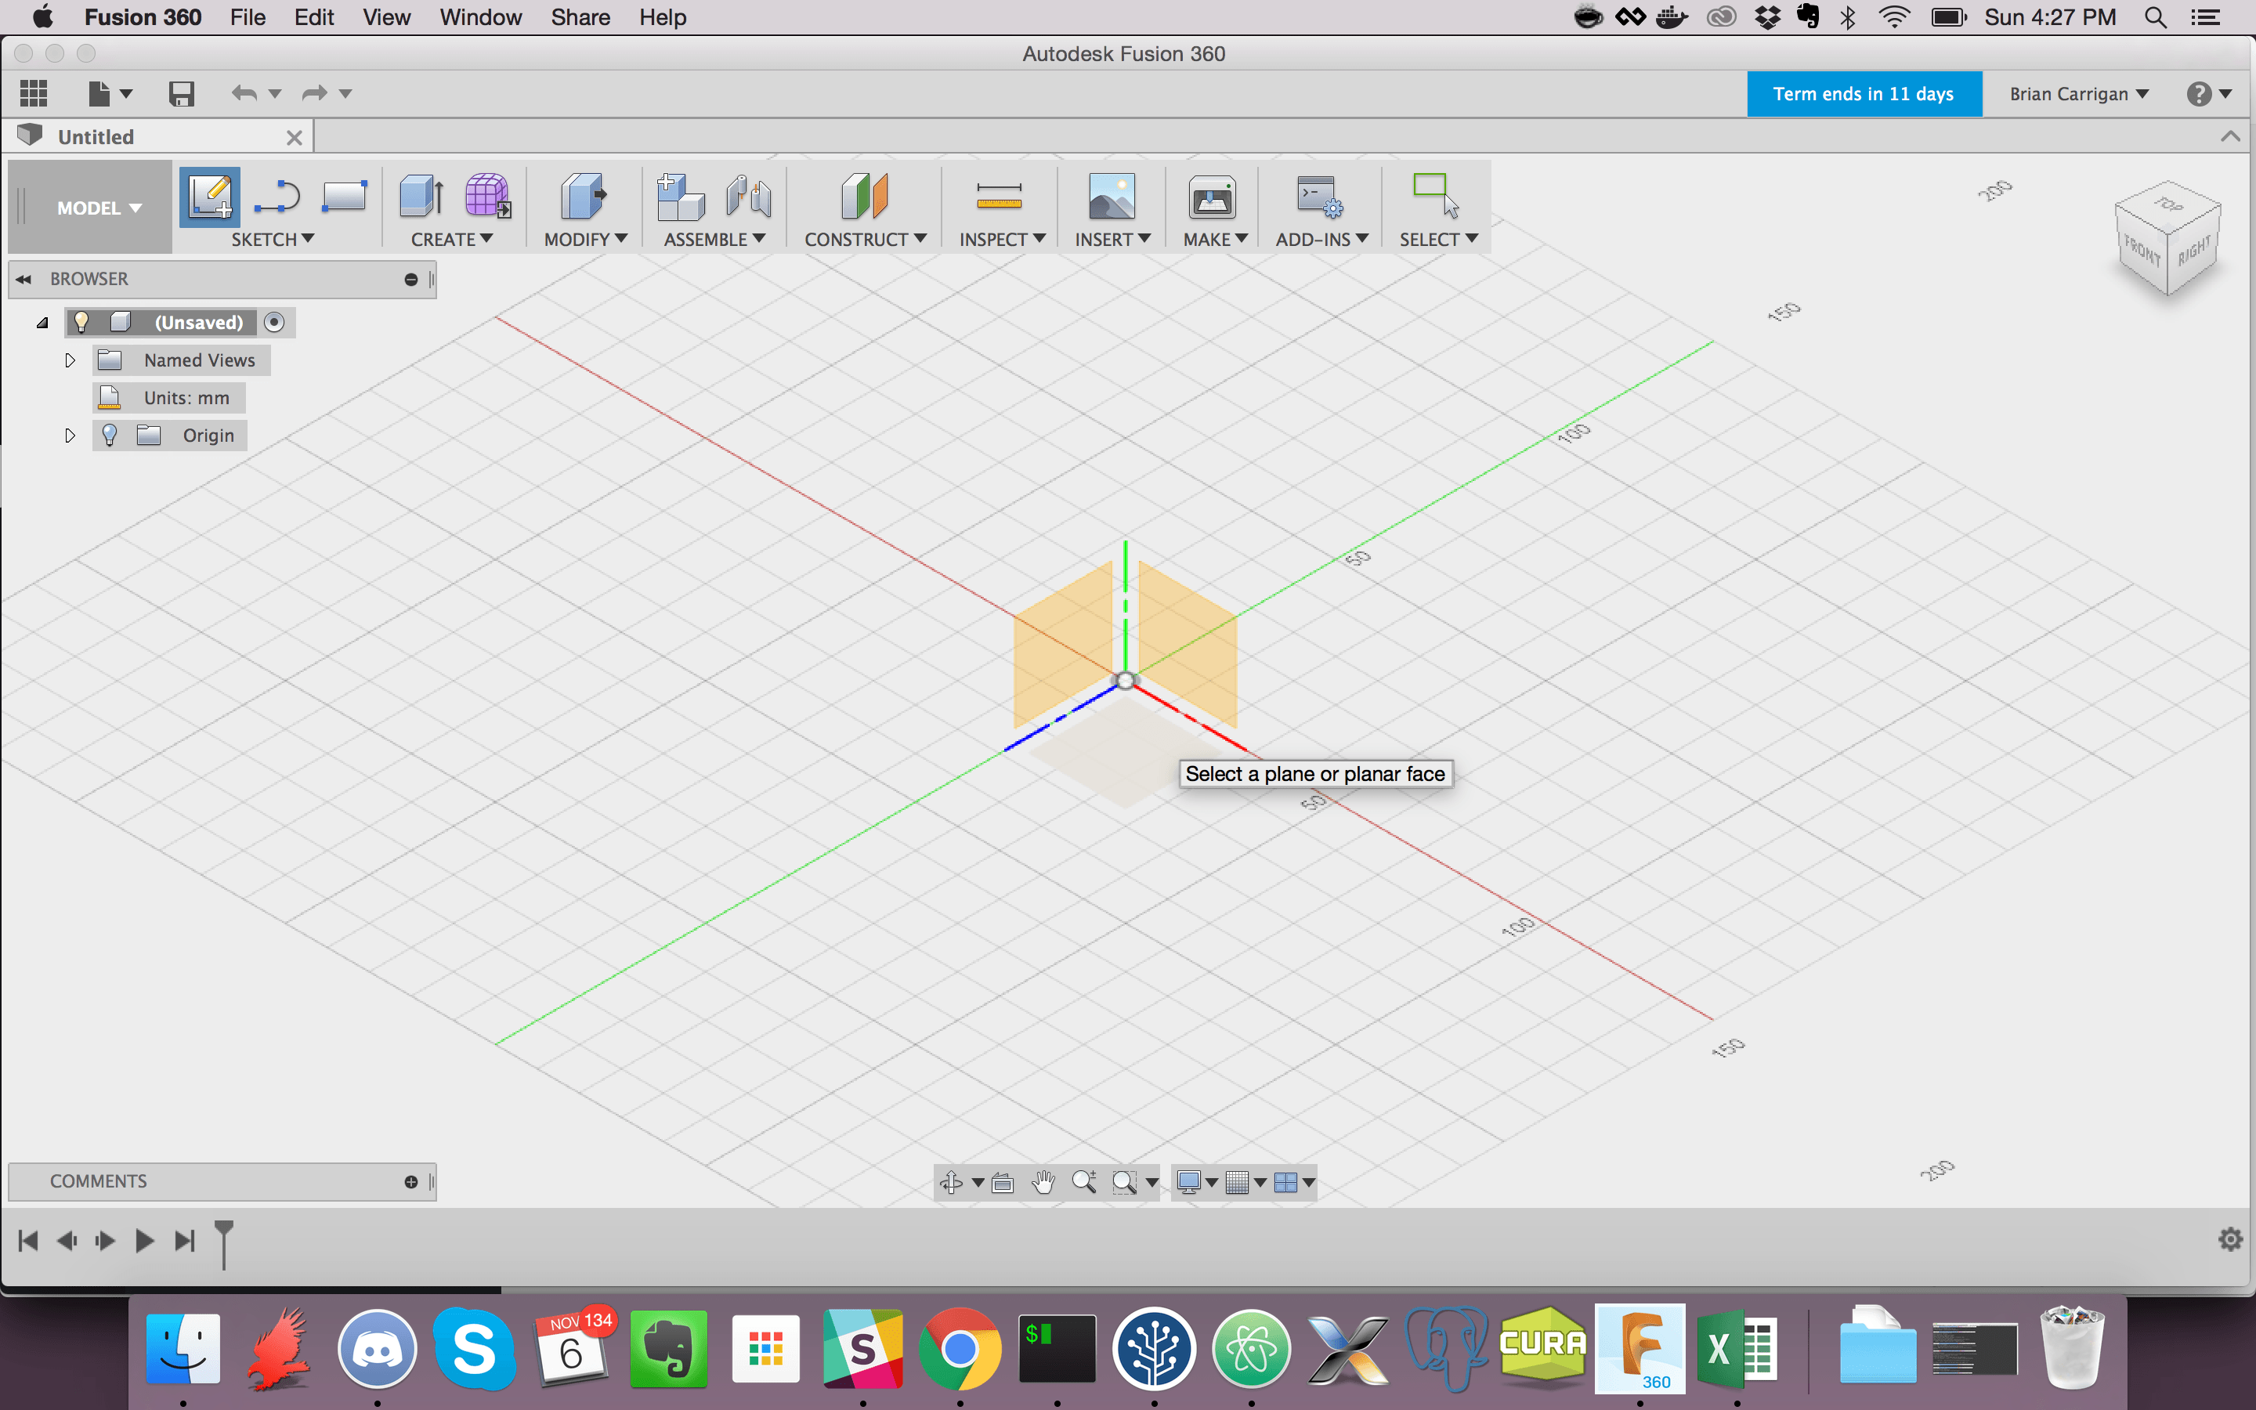Expand the Named Views tree node
Screen dimensions: 2256x1410
pyautogui.click(x=70, y=360)
